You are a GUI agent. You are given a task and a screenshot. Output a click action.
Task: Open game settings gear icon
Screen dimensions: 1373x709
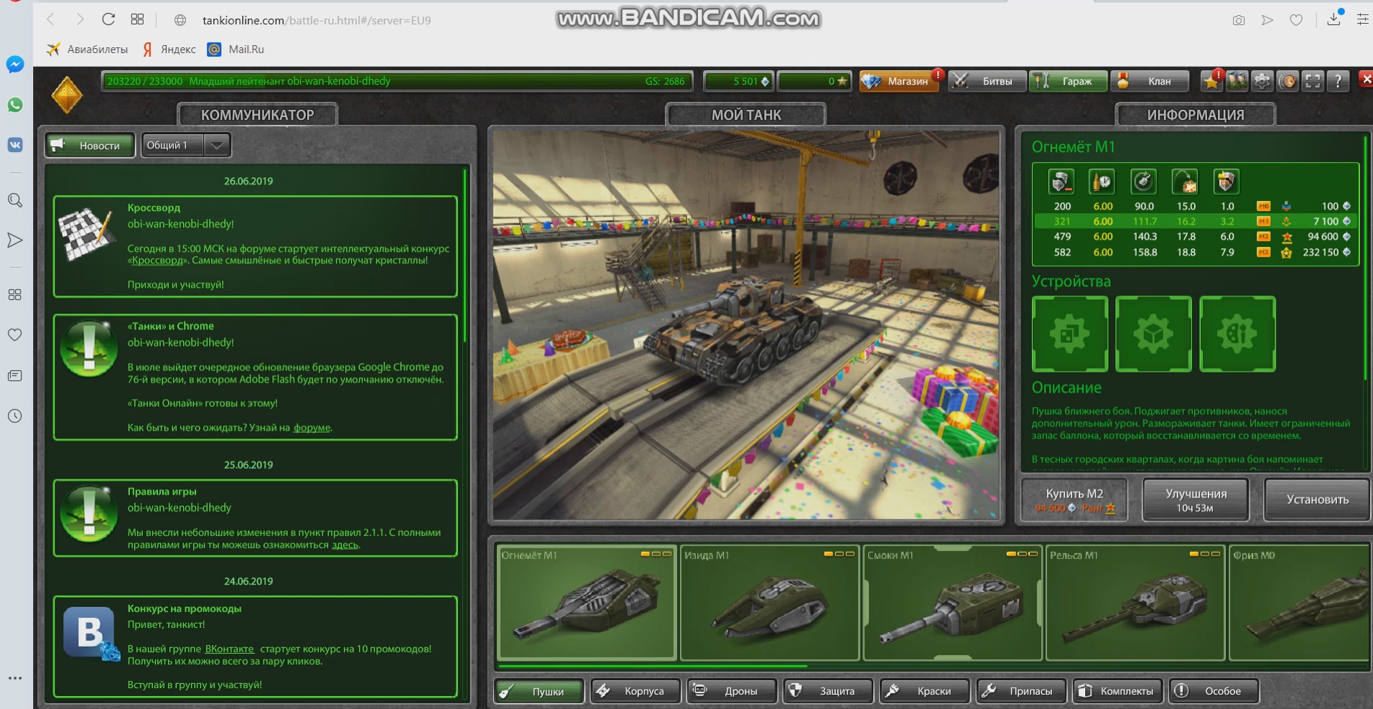(1262, 81)
